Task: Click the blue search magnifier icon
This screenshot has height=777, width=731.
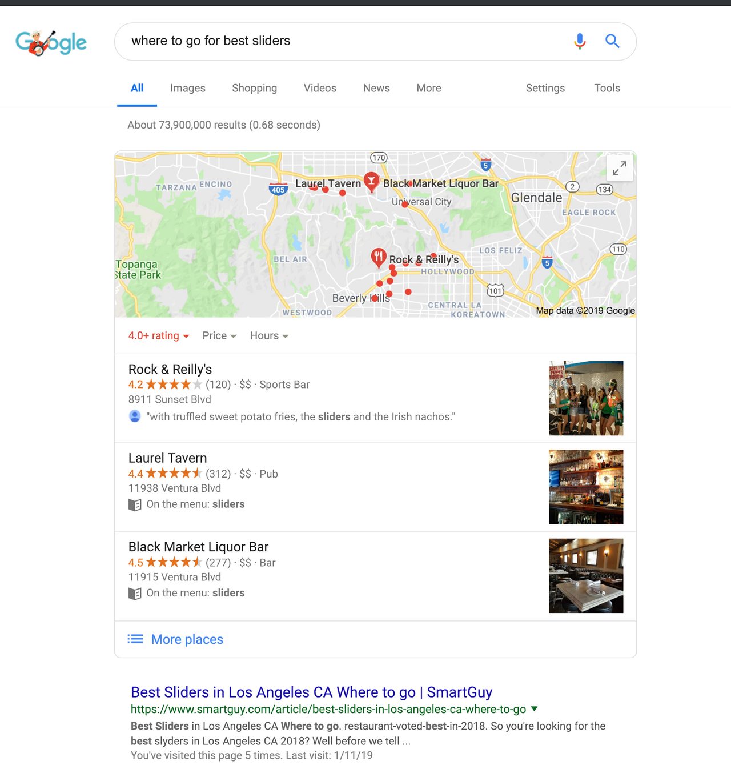Action: point(612,41)
